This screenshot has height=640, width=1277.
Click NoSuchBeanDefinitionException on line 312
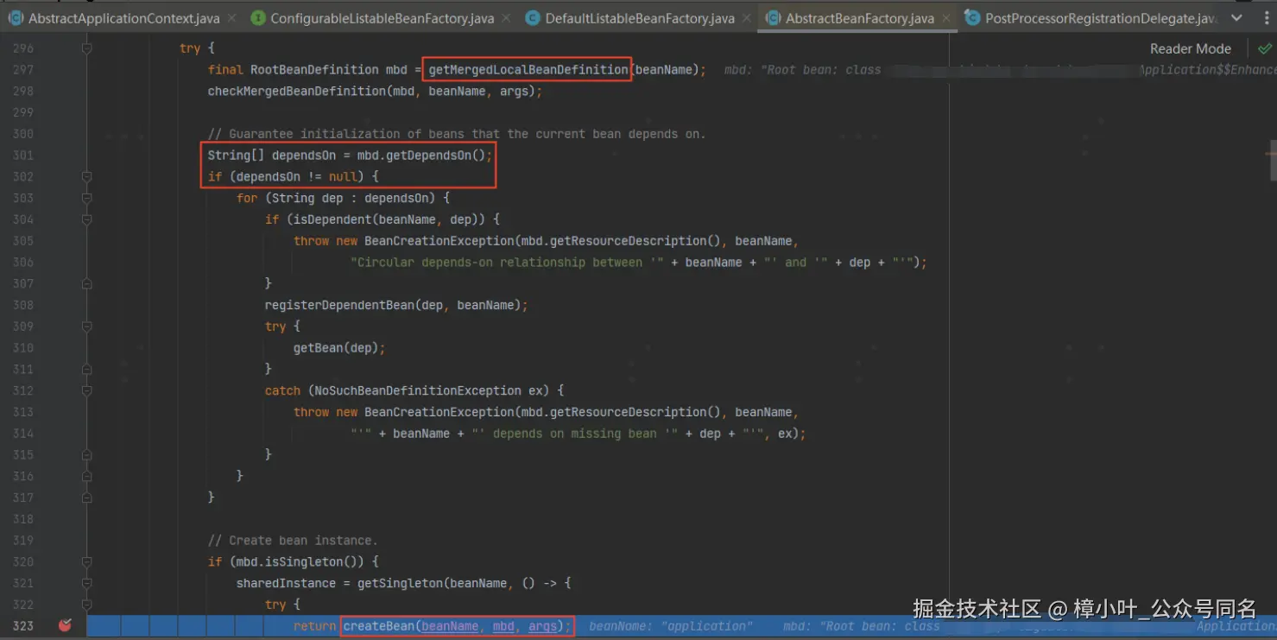pyautogui.click(x=418, y=390)
